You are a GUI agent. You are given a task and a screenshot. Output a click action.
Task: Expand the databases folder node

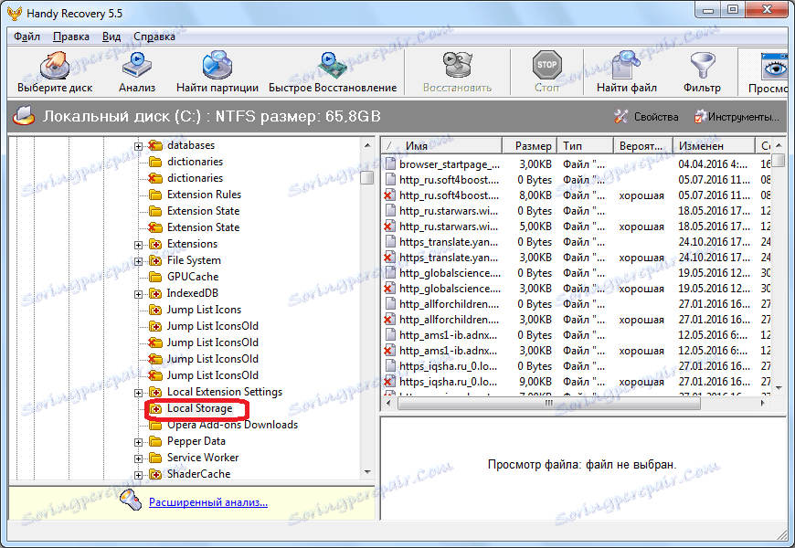[138, 146]
